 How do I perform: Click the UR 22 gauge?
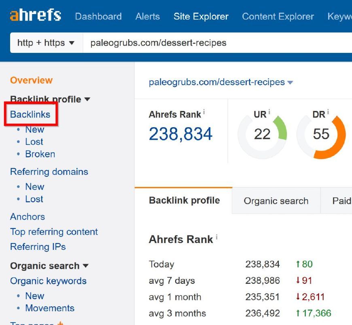point(262,134)
